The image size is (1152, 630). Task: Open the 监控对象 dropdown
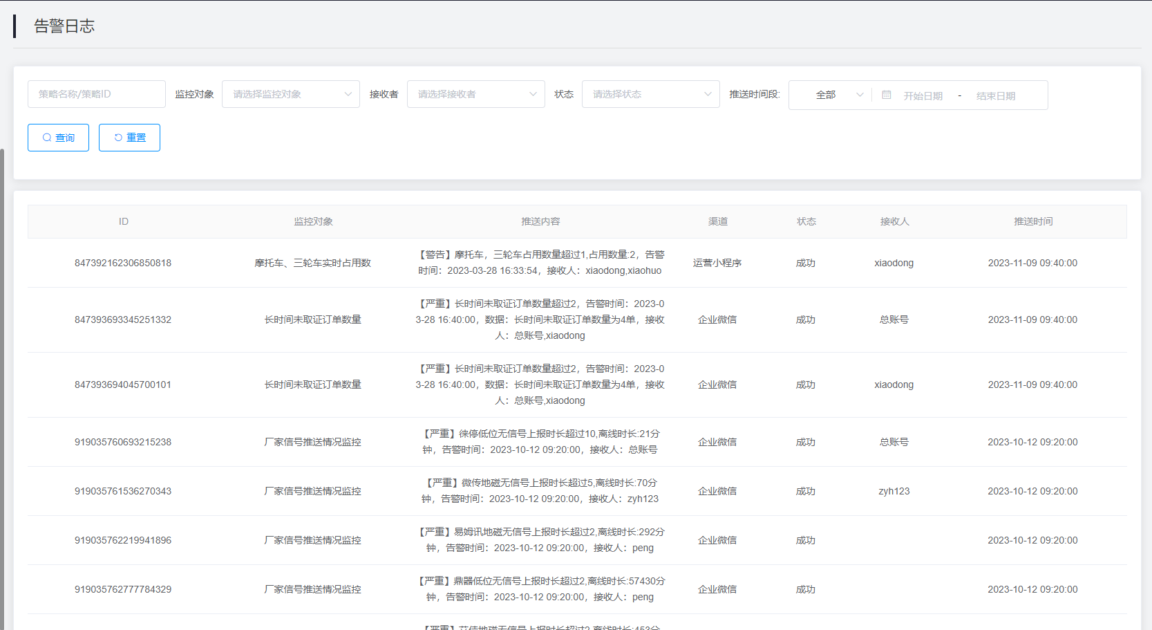tap(290, 94)
